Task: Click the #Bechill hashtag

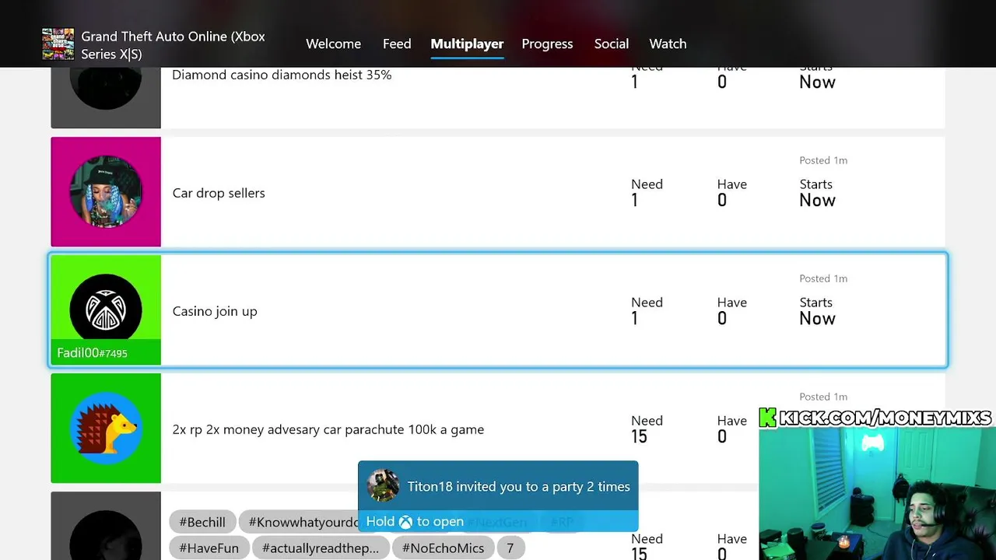Action: point(202,523)
